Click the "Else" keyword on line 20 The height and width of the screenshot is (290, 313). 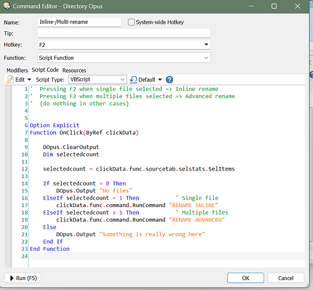click(50, 227)
